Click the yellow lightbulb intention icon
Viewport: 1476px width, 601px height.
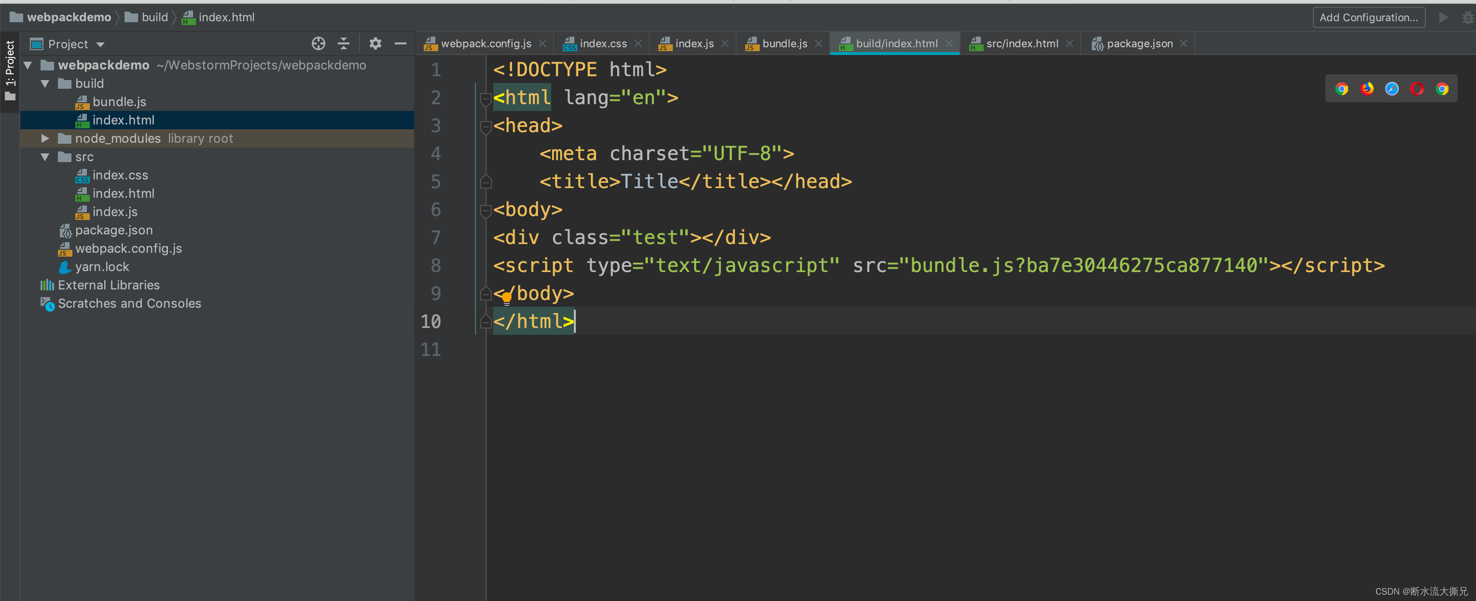pos(506,298)
